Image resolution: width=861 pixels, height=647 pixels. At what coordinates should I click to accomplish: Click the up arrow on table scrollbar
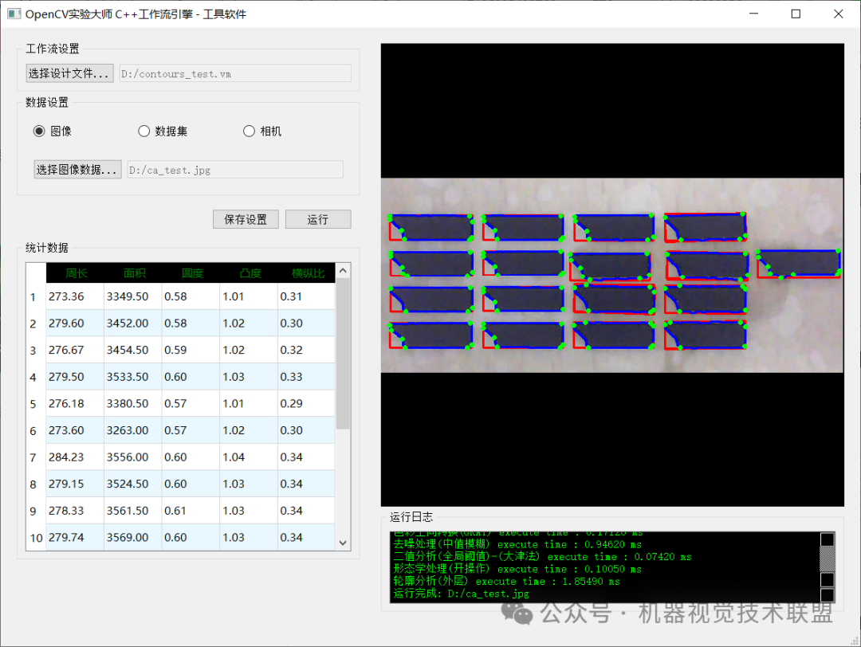coord(342,269)
